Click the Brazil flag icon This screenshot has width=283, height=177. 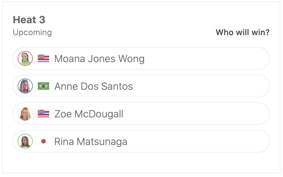(x=43, y=86)
